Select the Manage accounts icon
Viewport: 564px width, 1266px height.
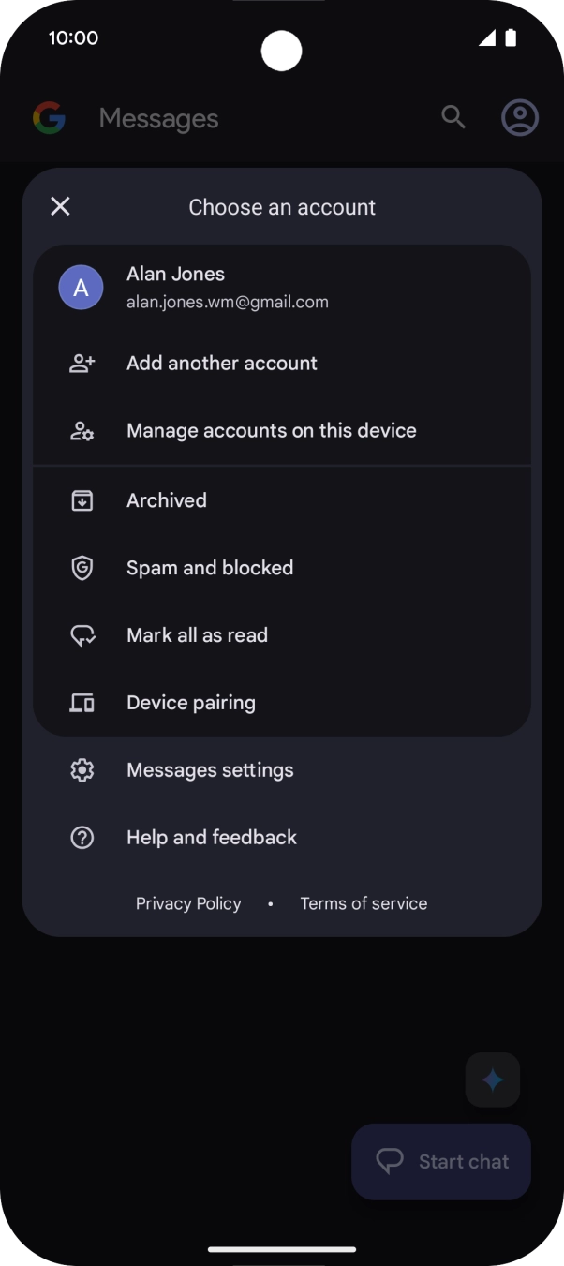pos(82,430)
